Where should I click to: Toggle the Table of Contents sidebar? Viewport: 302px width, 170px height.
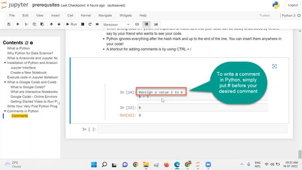point(146,24)
